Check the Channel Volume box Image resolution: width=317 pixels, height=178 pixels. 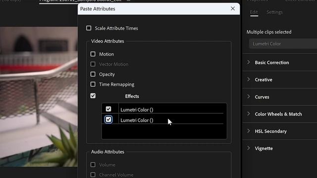[x=93, y=175]
